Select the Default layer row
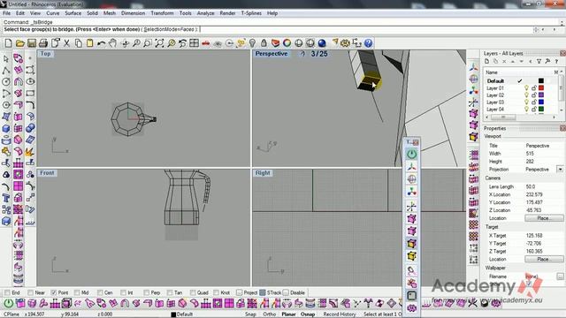566x318 pixels. [521, 80]
